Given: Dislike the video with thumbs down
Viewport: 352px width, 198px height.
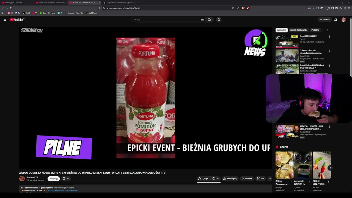Looking at the screenshot, I should tap(215, 179).
